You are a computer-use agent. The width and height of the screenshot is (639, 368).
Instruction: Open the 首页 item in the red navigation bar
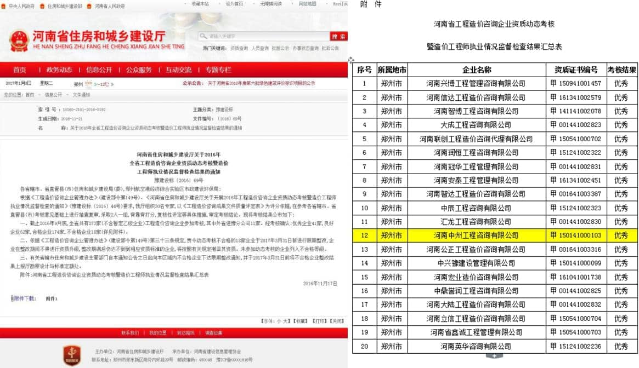point(20,70)
